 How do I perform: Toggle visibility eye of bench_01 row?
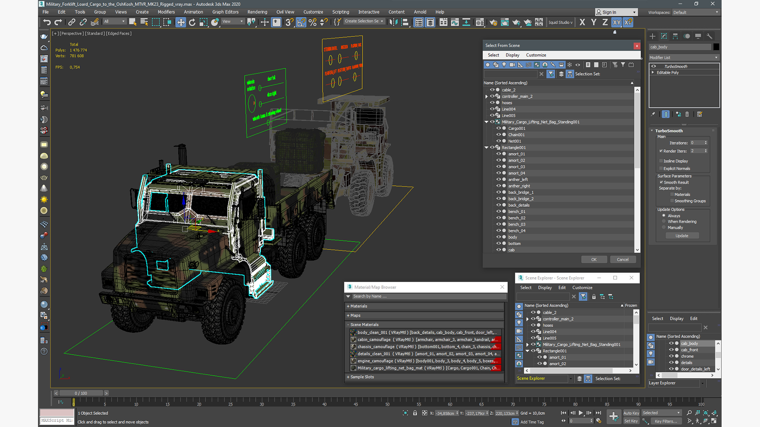[x=498, y=212]
